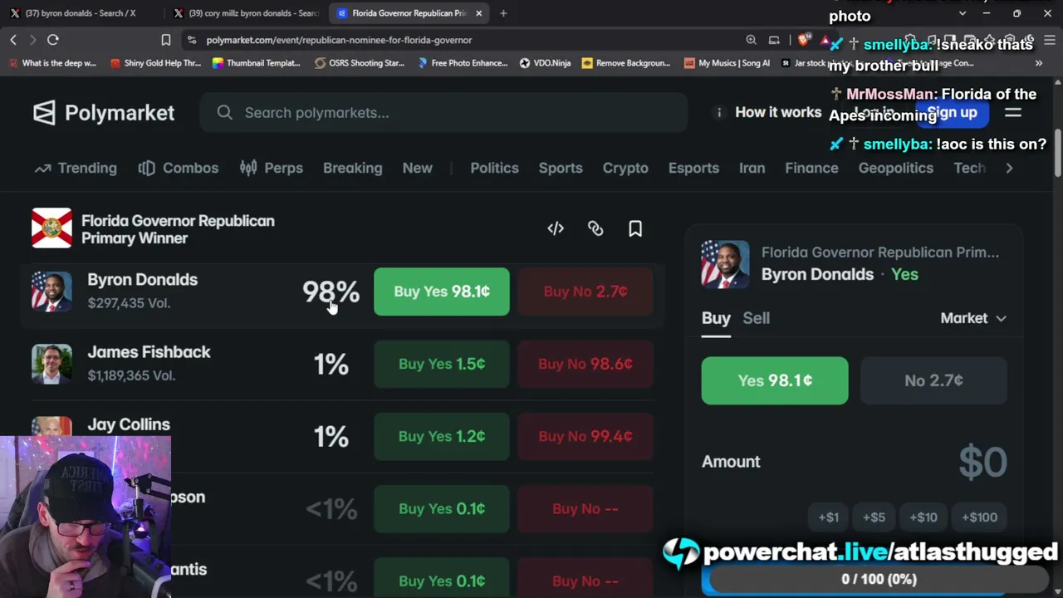Screen dimensions: 1063x598
Task: Click the browser address bar URL
Action: [x=339, y=40]
